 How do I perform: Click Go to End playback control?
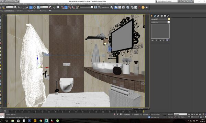(x=200, y=114)
